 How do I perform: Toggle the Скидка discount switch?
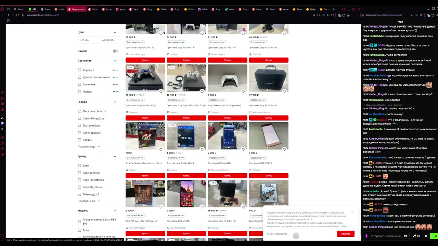click(116, 51)
